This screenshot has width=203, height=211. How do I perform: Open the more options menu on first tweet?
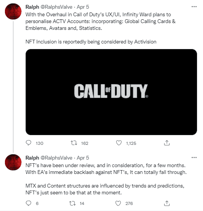(194, 7)
